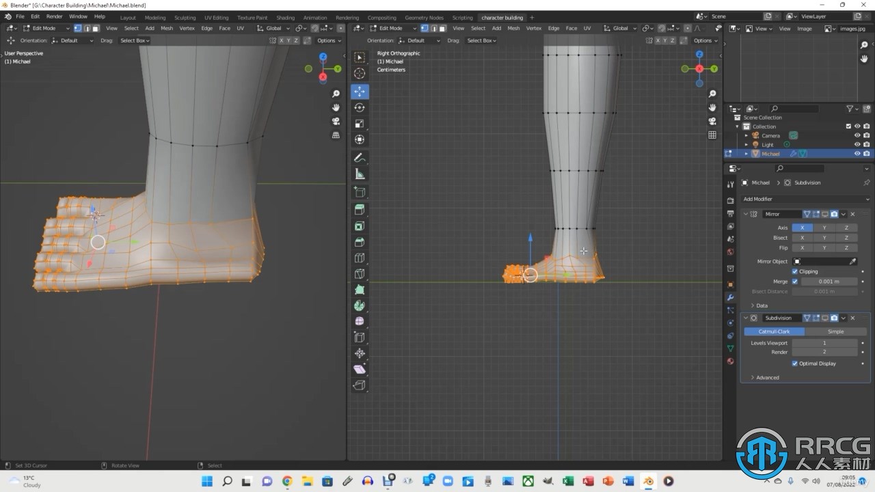Open Global orientation dropdown in right viewport
875x492 pixels.
(621, 28)
